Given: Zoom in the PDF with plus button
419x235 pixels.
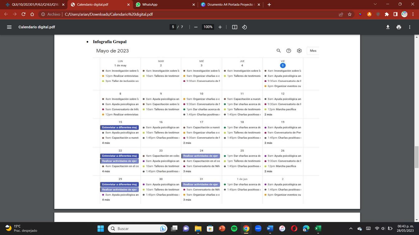Looking at the screenshot, I should pyautogui.click(x=220, y=27).
